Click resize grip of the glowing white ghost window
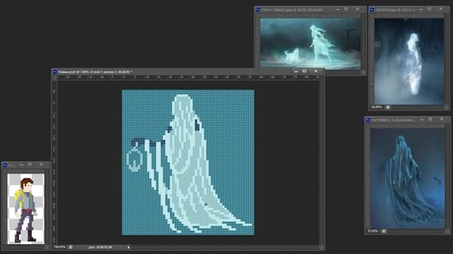This screenshot has width=453, height=254. (447, 107)
